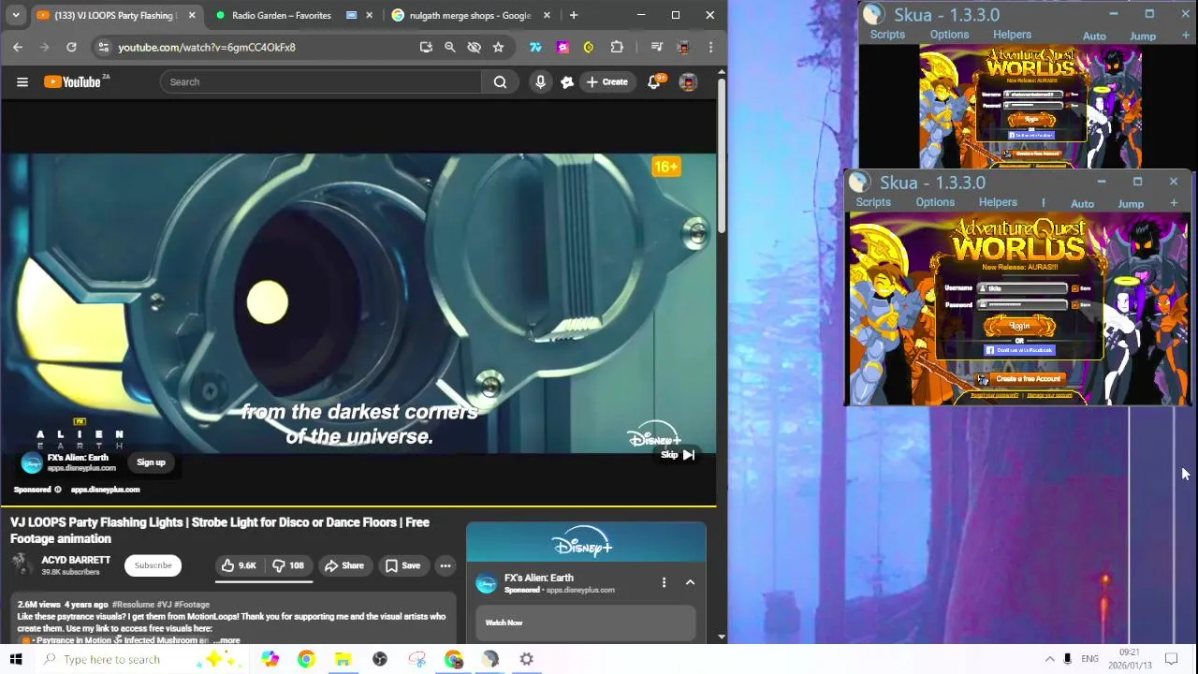The height and width of the screenshot is (674, 1198).
Task: Go back with the browser back arrow
Action: pos(18,47)
